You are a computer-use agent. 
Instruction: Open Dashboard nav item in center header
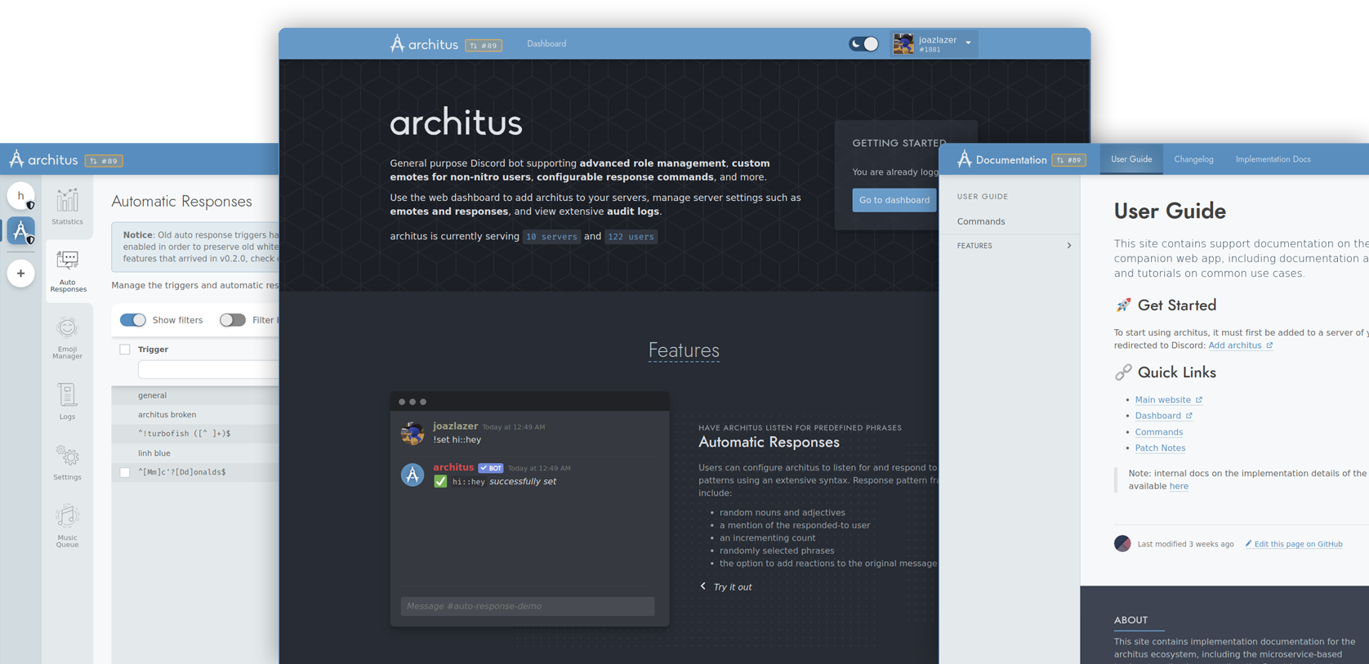[x=546, y=44]
